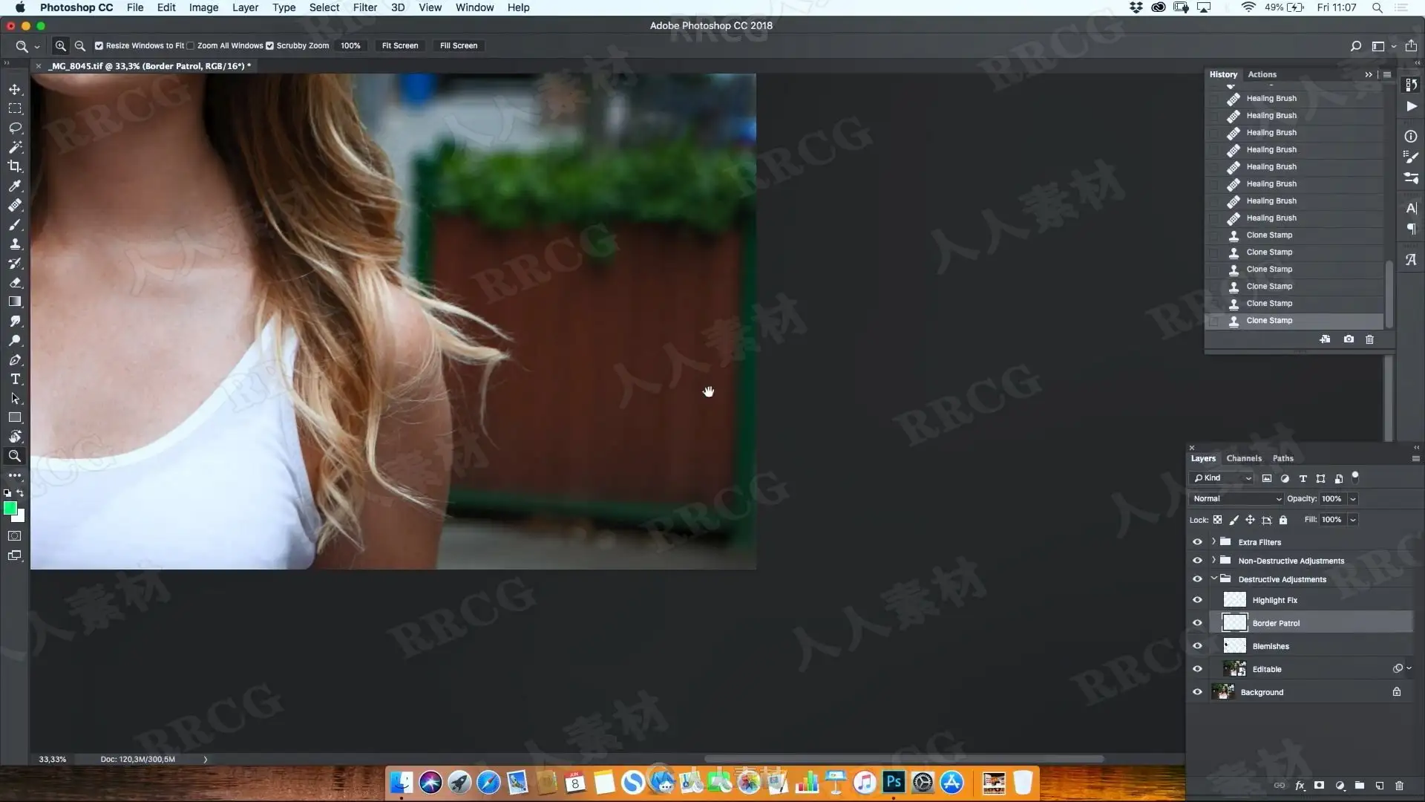Create new snapshot with the camera icon

pyautogui.click(x=1349, y=339)
